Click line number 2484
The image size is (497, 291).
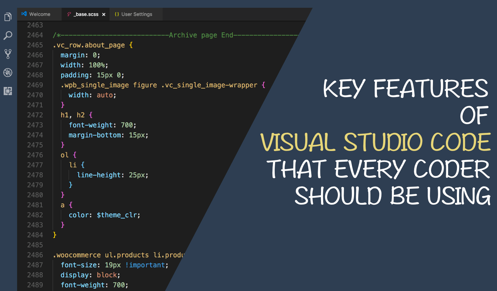[35, 235]
